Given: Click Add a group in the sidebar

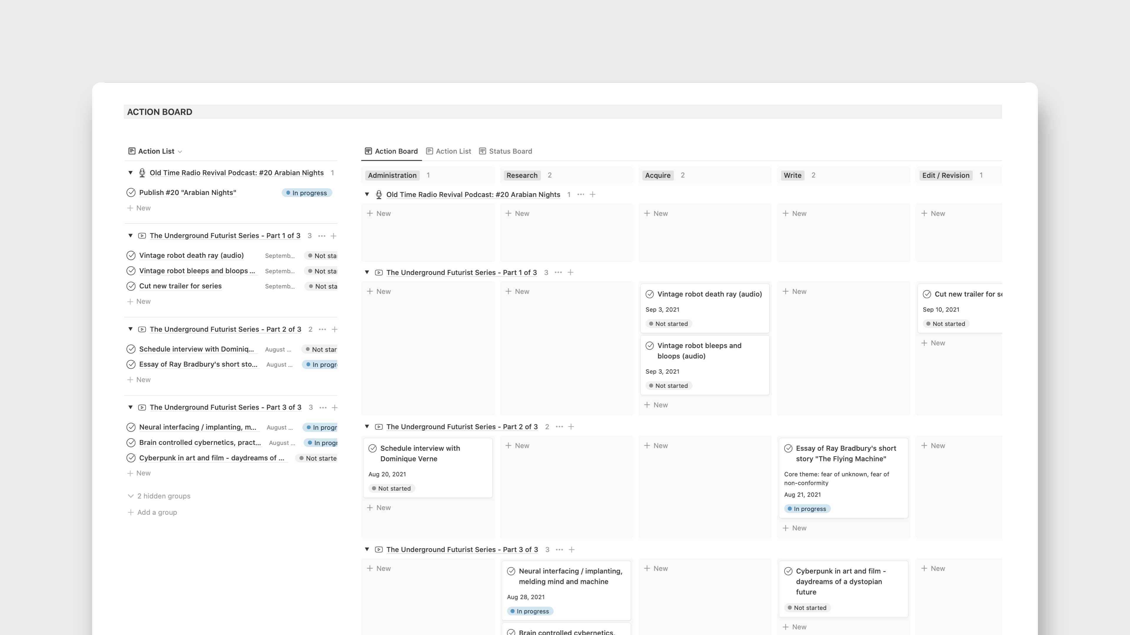Looking at the screenshot, I should click(157, 512).
